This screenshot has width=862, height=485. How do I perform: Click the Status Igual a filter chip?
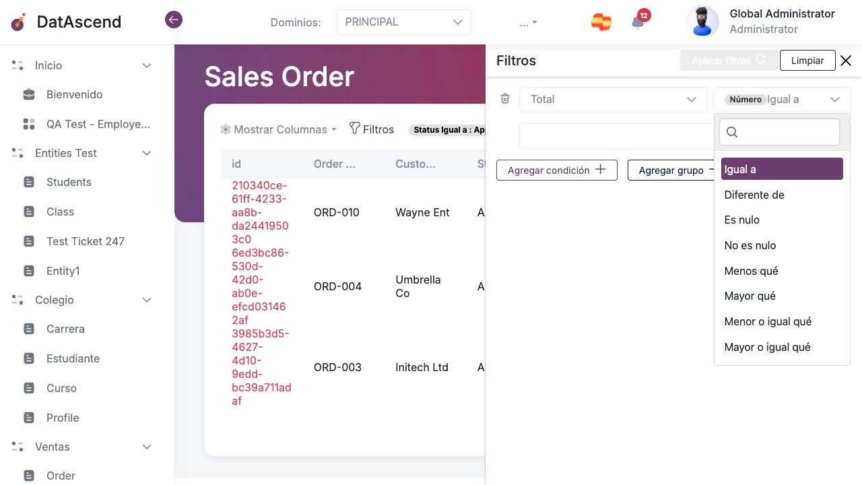[x=447, y=130]
